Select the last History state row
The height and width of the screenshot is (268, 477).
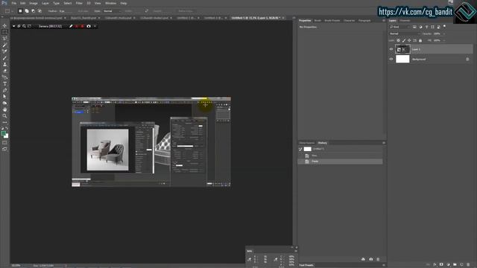[x=340, y=162]
